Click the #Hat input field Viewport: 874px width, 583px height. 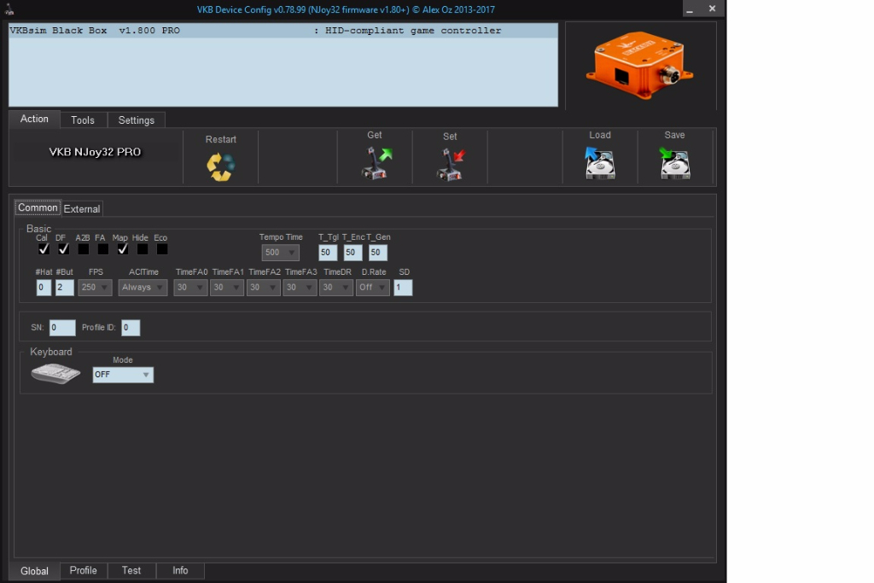[x=44, y=288]
